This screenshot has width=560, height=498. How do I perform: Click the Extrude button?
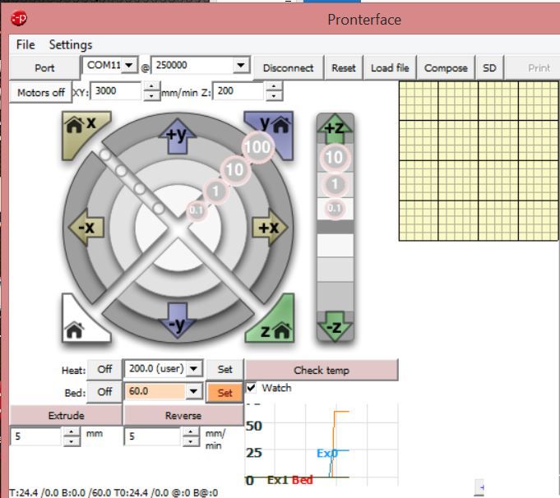click(66, 416)
